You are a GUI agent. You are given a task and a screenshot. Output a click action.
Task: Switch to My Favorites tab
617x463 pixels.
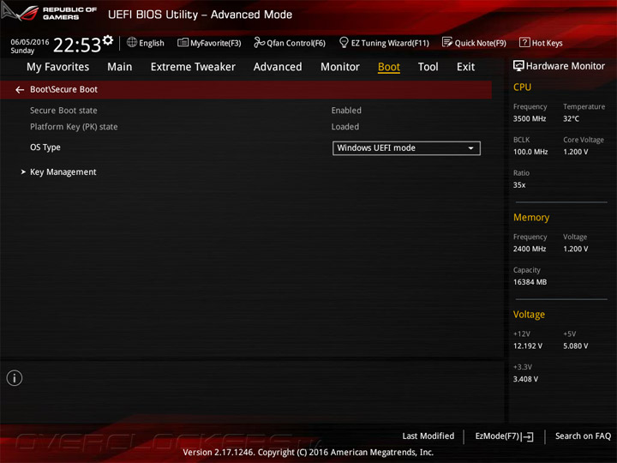[x=58, y=67]
